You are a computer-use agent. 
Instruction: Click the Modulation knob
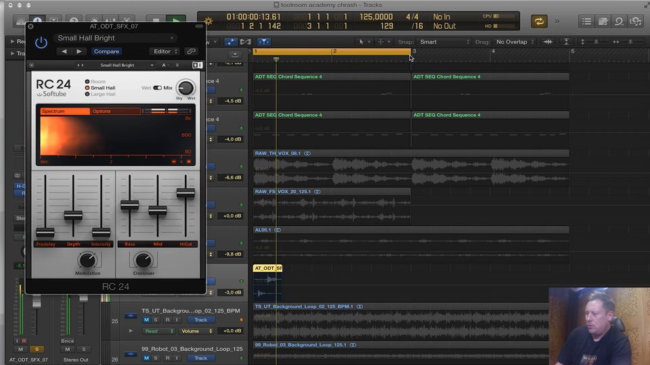[87, 260]
